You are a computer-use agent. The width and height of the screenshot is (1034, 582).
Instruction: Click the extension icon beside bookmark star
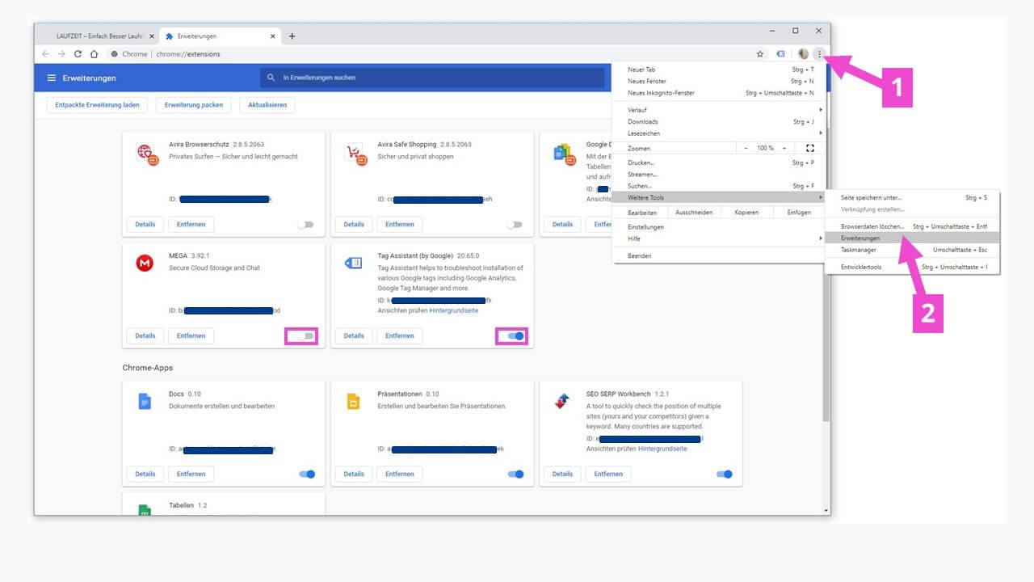pos(780,54)
